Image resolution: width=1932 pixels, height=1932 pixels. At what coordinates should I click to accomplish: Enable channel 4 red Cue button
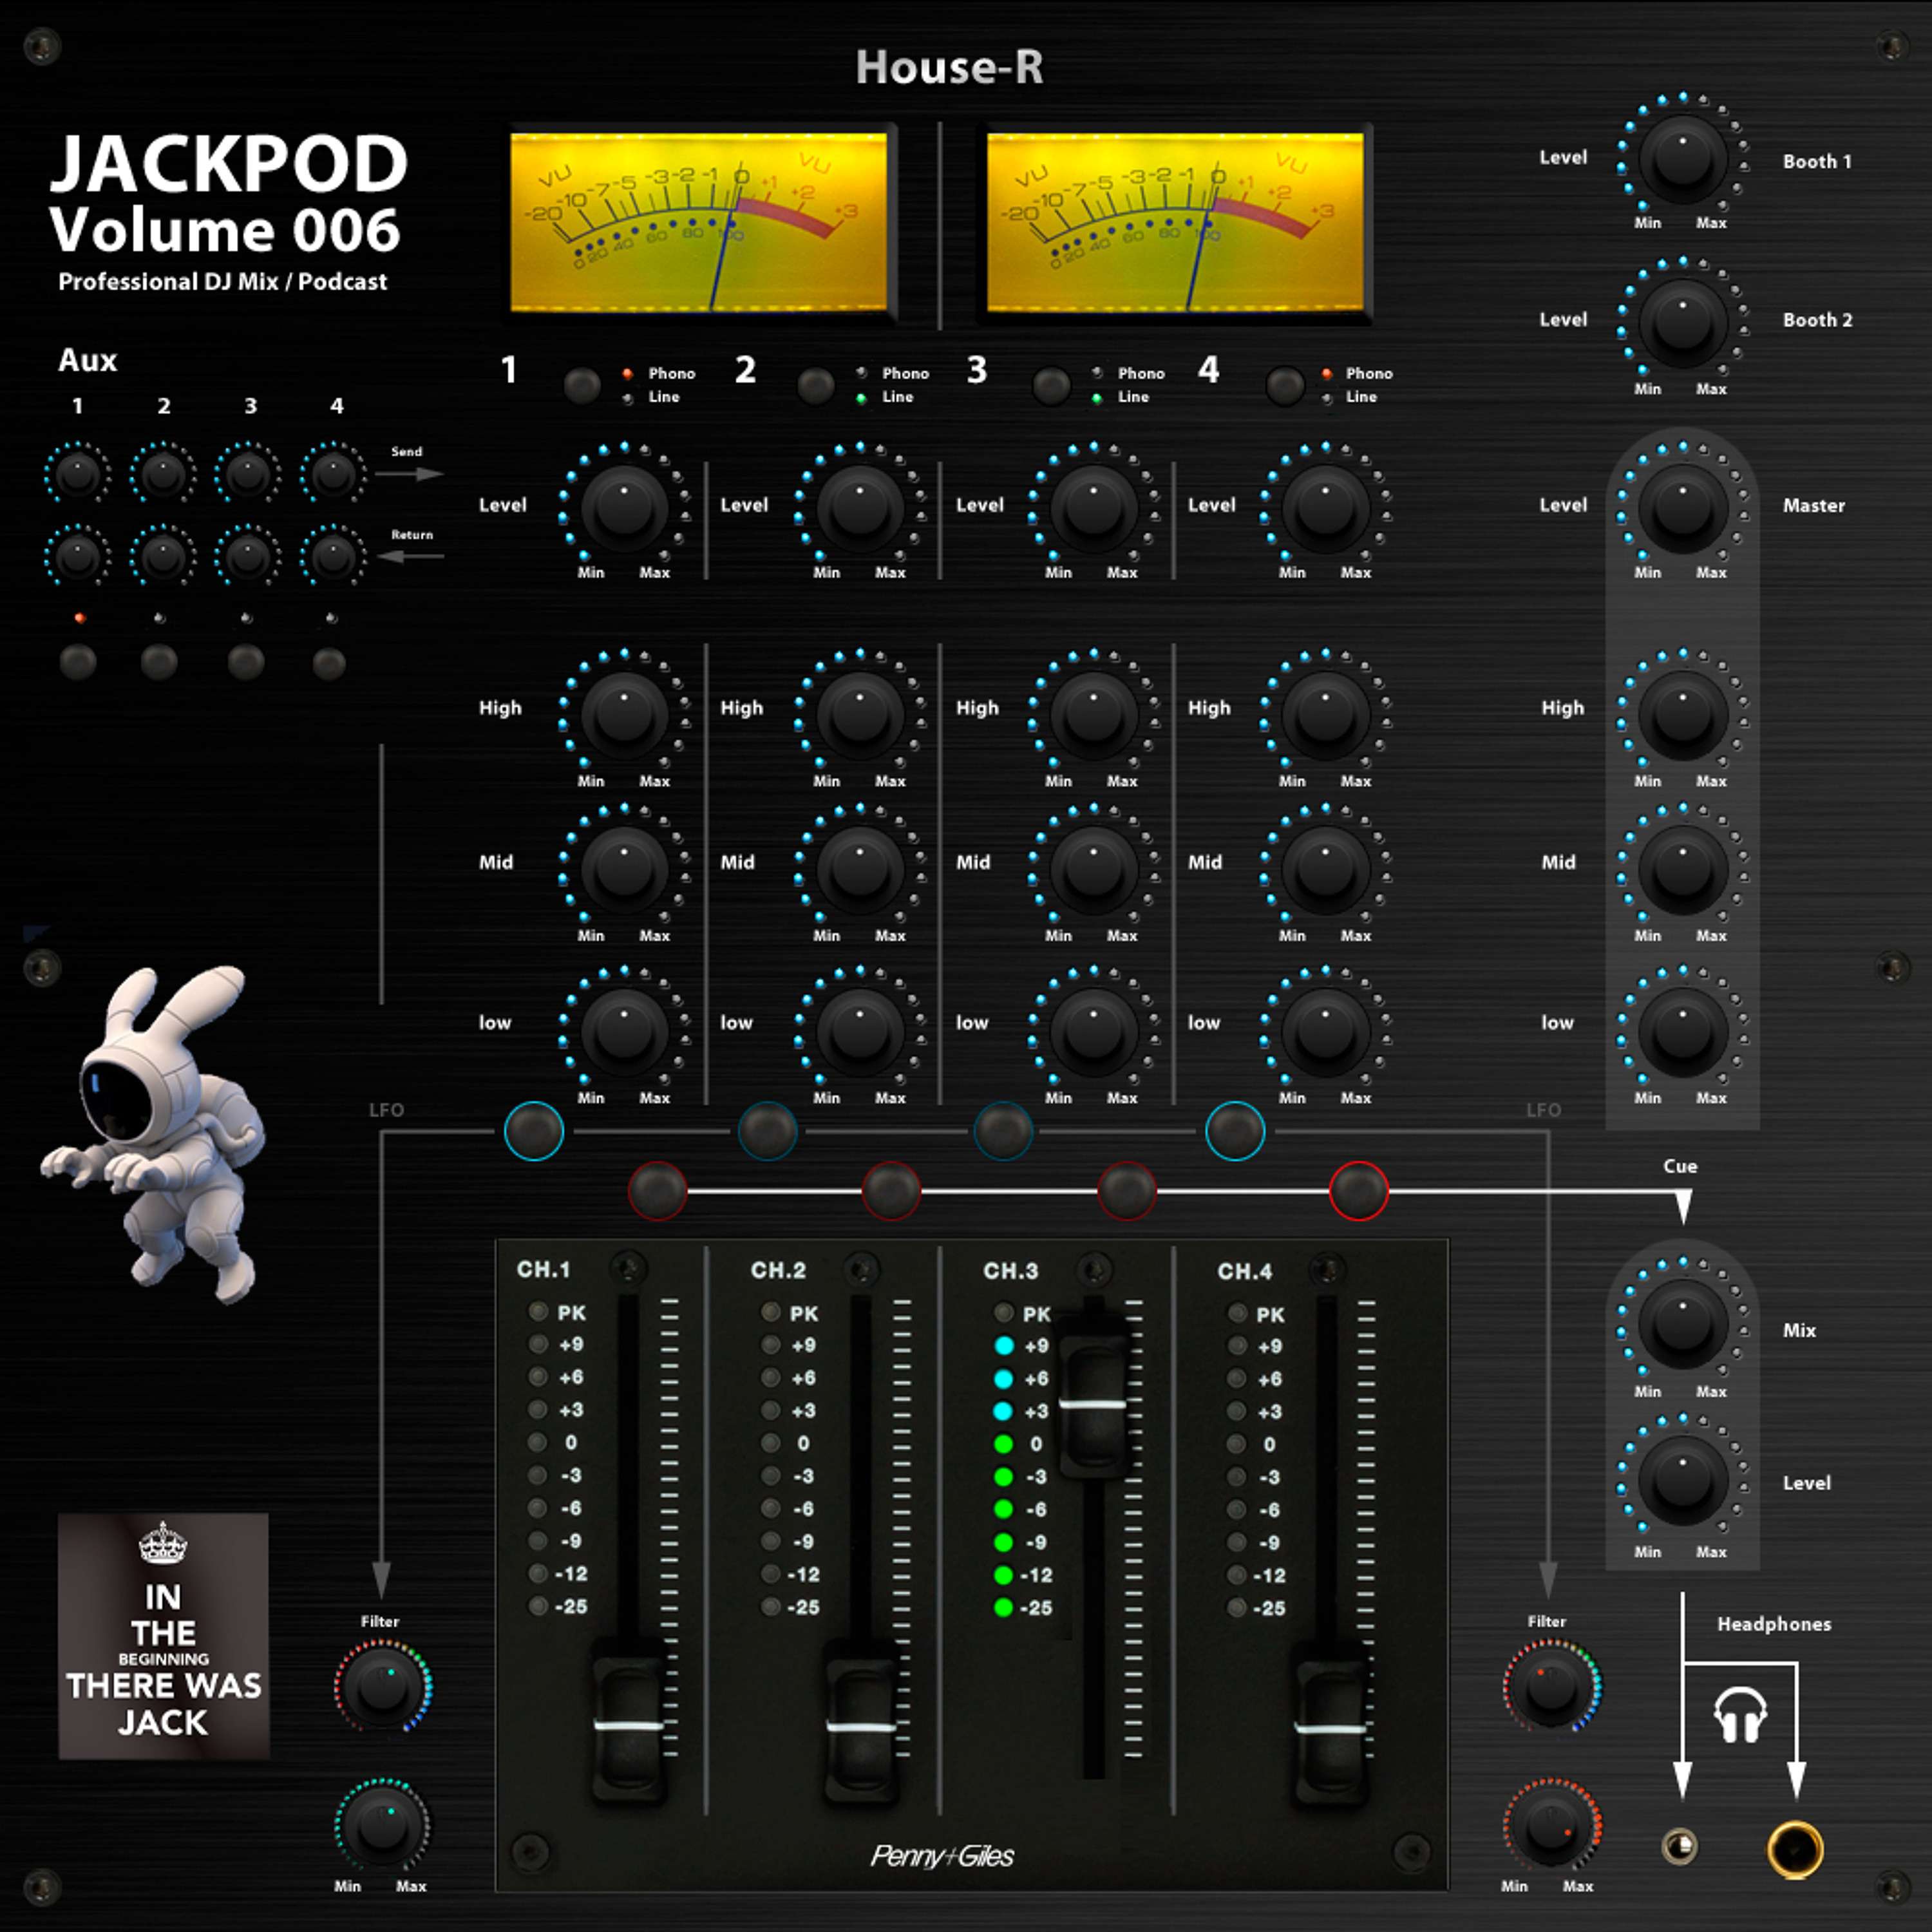point(1358,1191)
